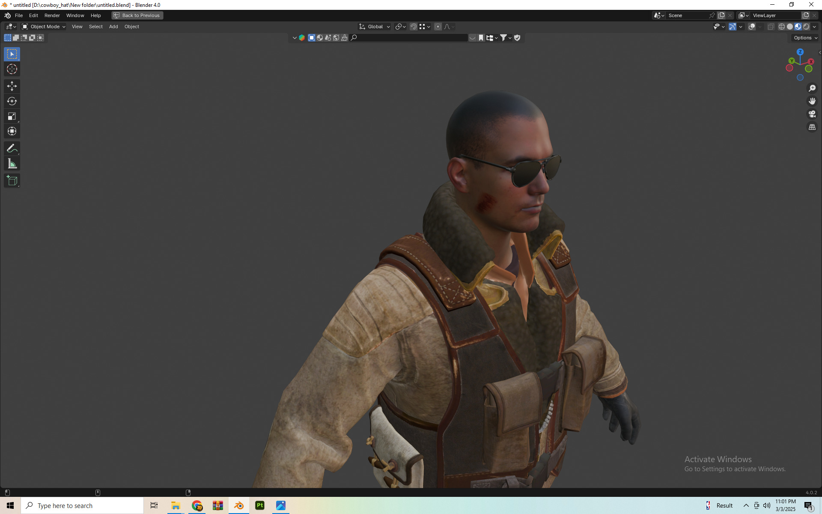Click the shield check icon
The width and height of the screenshot is (822, 514).
517,38
